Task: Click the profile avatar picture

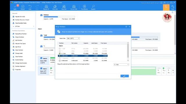Action: pyautogui.click(x=167, y=17)
